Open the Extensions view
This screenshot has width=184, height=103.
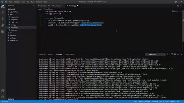(x=3, y=31)
